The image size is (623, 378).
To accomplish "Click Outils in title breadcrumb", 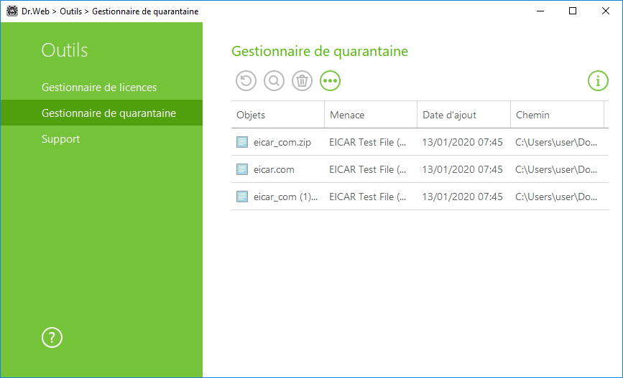I will [70, 11].
